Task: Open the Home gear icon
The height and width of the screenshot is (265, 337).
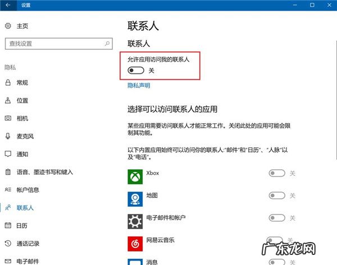Action: (x=8, y=26)
